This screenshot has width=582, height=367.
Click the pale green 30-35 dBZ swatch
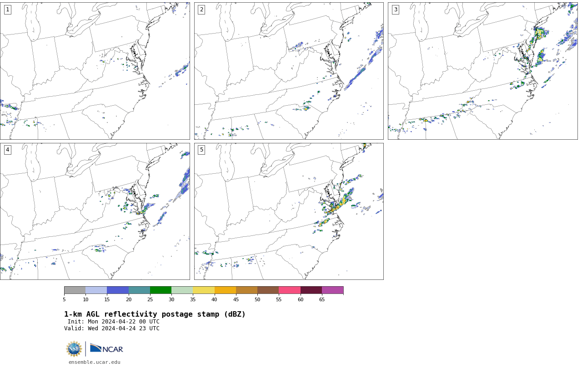182,290
